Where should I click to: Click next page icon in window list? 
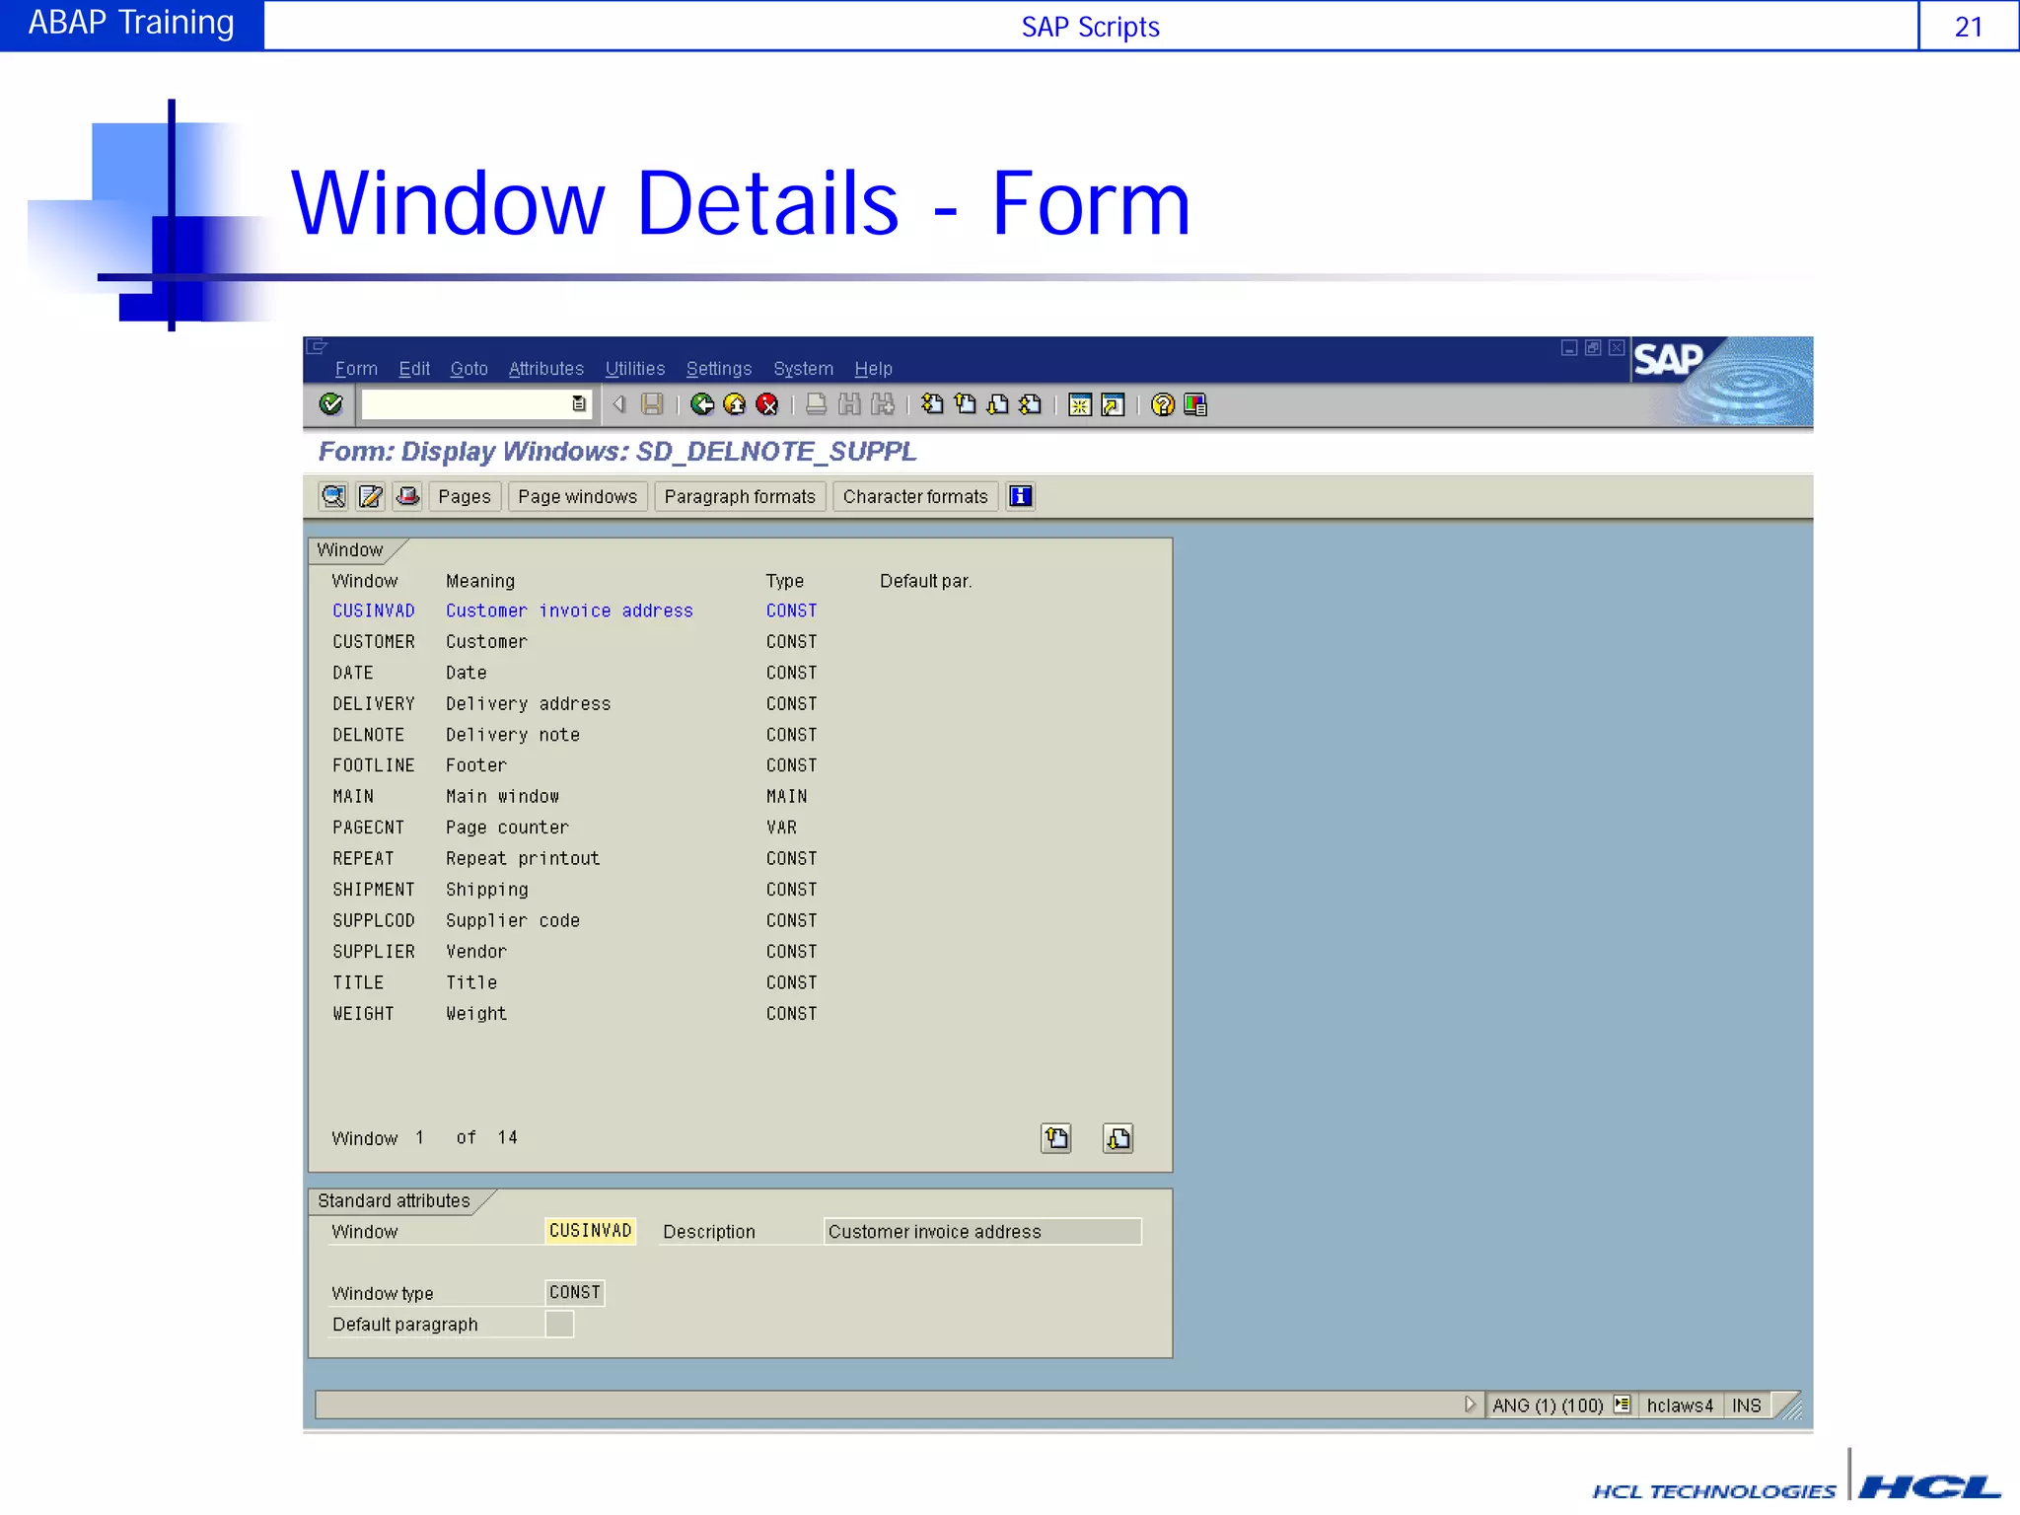[1118, 1138]
